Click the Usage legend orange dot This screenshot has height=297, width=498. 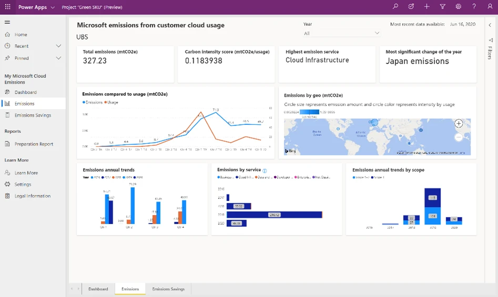[x=106, y=102]
